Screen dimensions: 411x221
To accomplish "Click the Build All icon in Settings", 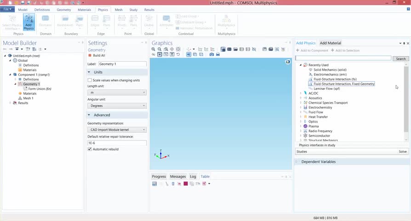I will point(90,55).
